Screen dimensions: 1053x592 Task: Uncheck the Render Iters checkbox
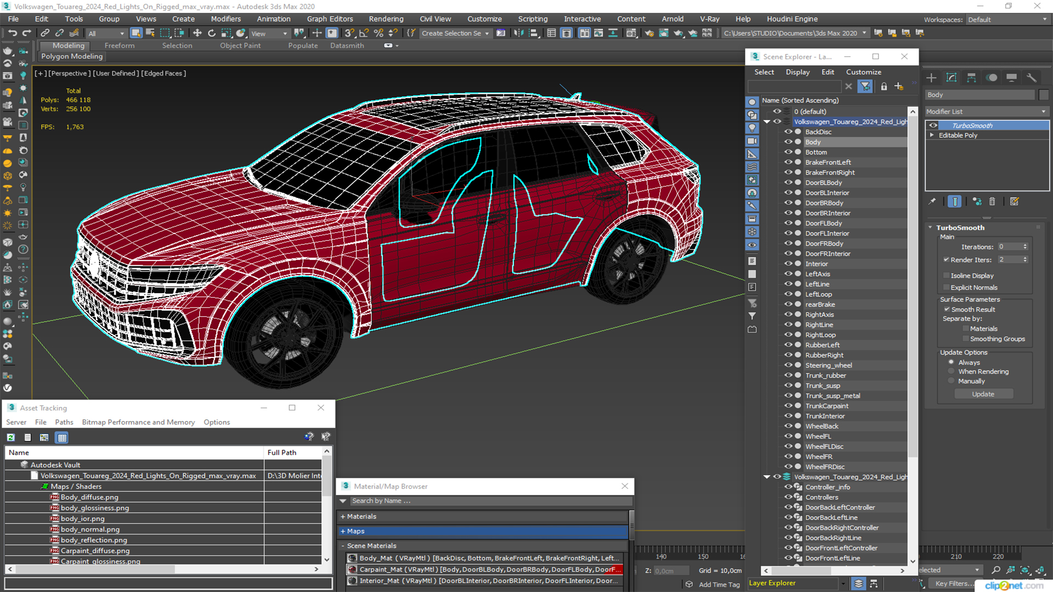(x=946, y=260)
